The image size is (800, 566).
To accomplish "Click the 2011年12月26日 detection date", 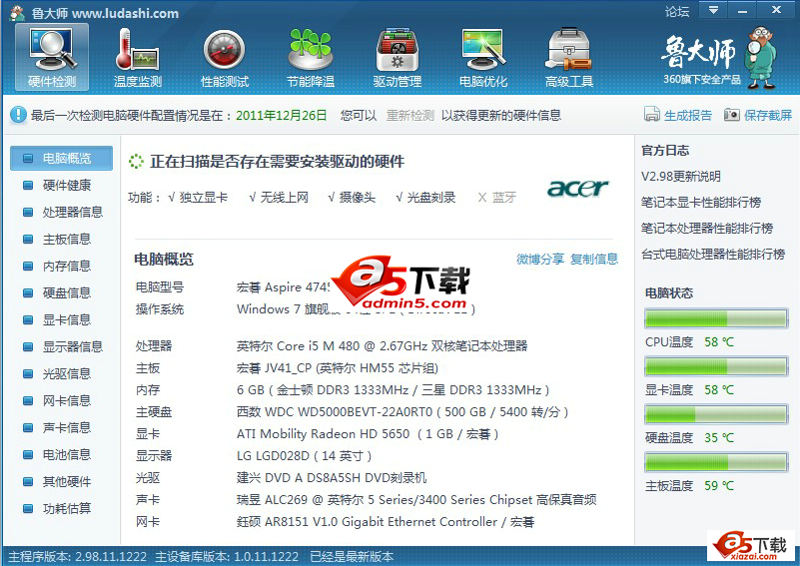I will click(x=281, y=115).
